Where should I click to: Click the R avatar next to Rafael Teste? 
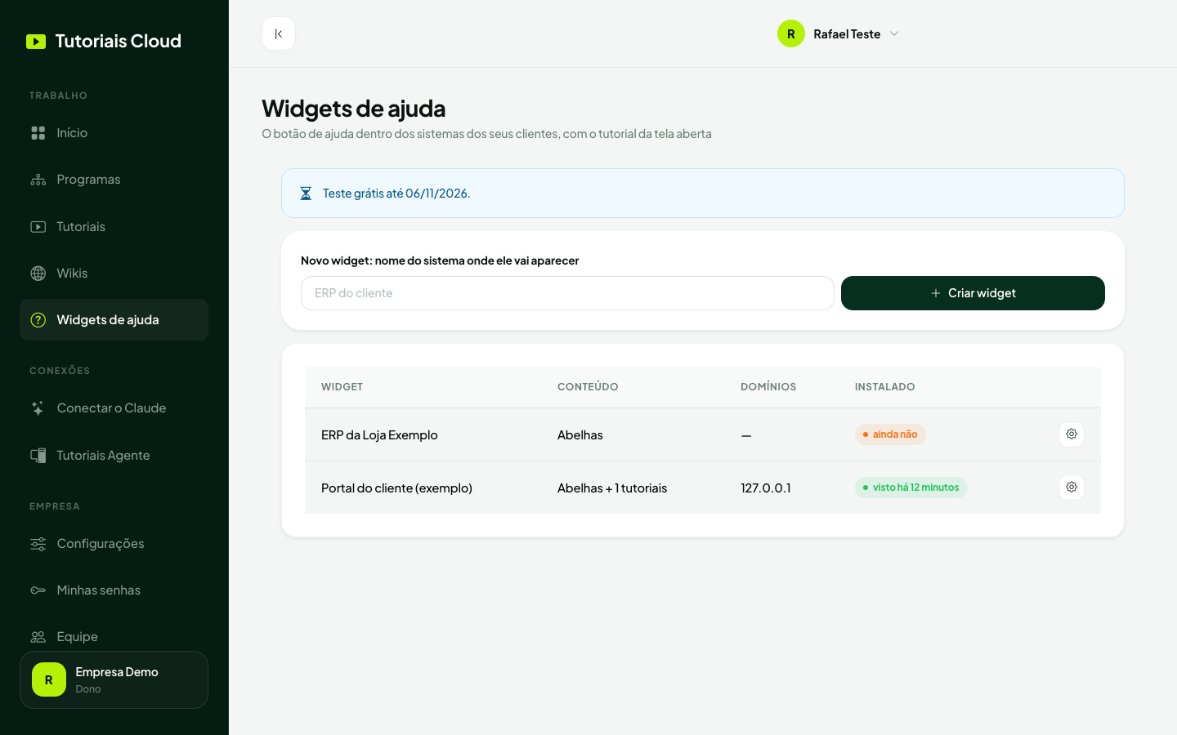[x=791, y=33]
